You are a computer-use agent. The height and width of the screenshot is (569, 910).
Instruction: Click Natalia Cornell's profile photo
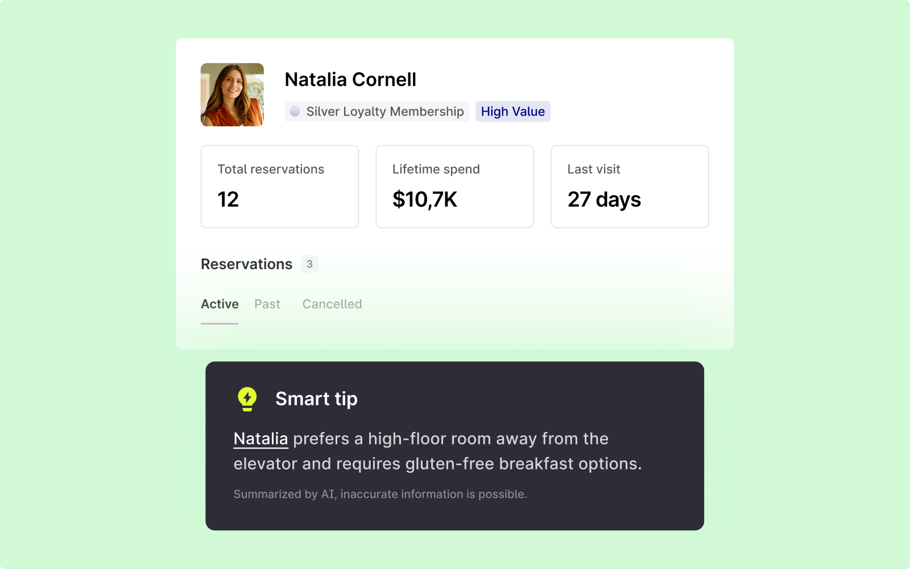point(232,94)
